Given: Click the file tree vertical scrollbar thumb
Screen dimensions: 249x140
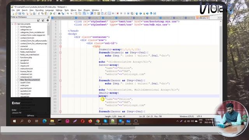Looking at the screenshot, I should click(x=48, y=30).
